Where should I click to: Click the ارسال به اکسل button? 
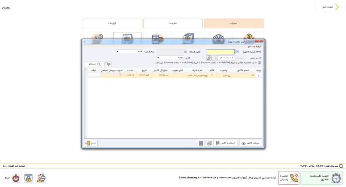(225, 143)
